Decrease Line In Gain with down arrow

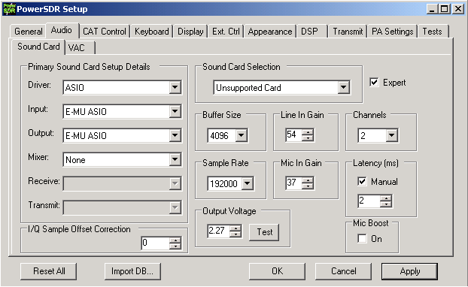pyautogui.click(x=308, y=137)
